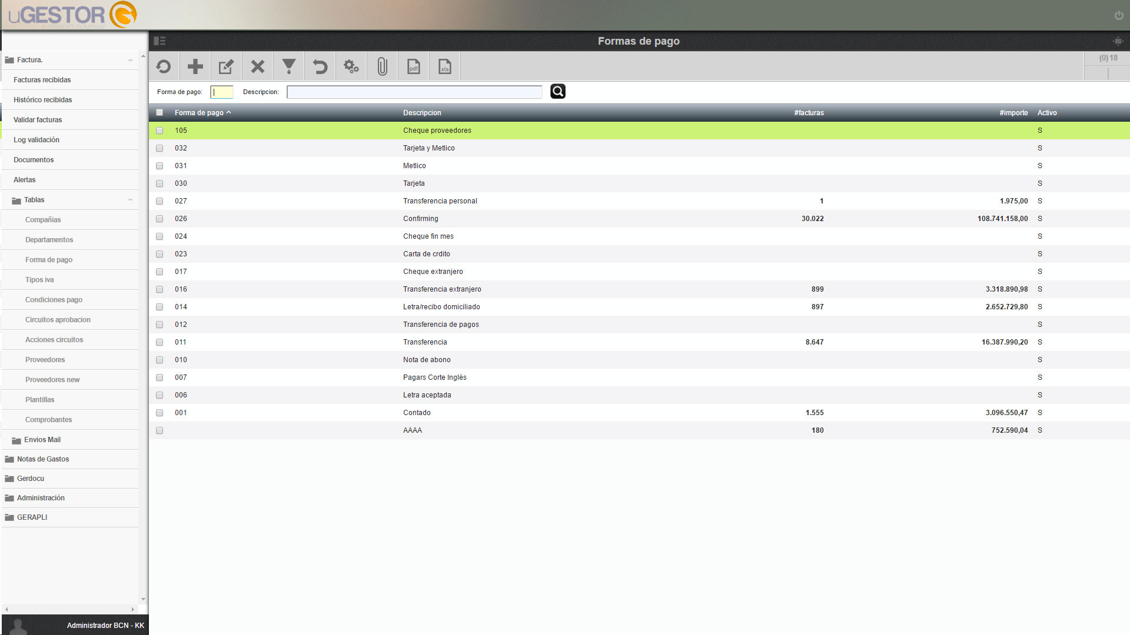This screenshot has height=635, width=1130.
Task: Export the list as PDF
Action: (x=414, y=66)
